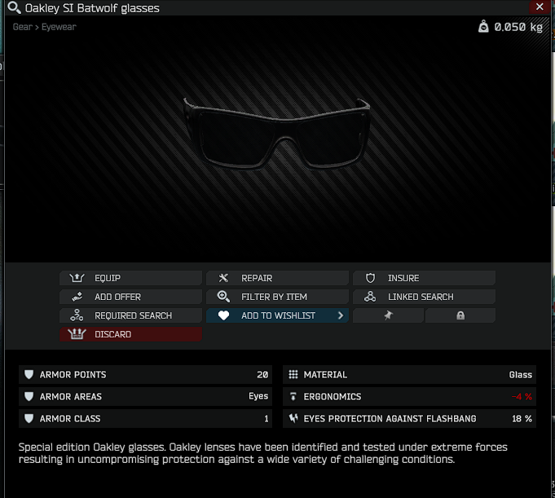This screenshot has width=555, height=498.
Task: Click the sunglasses preview image
Action: (x=277, y=134)
